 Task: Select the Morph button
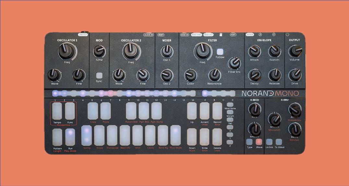(230, 112)
